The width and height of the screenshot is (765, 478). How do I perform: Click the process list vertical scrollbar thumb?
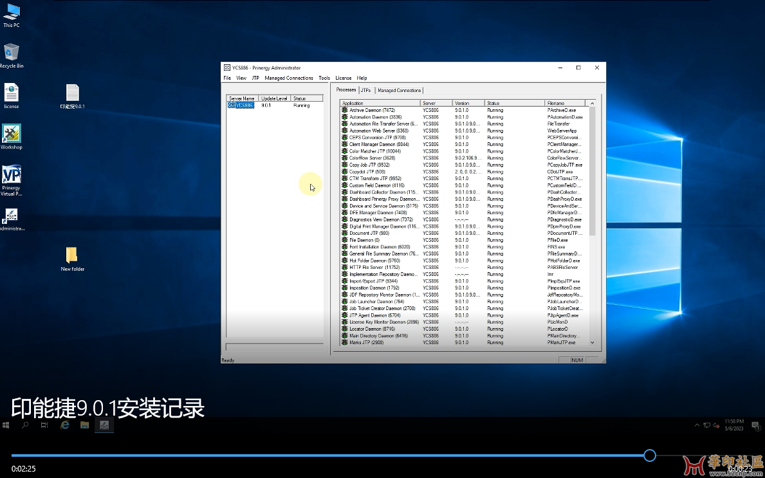[x=593, y=170]
